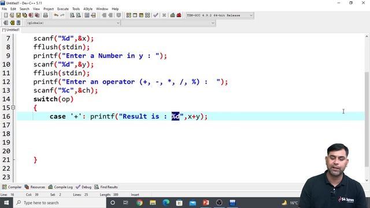Compile the program with four-squares icon

[x=128, y=16]
